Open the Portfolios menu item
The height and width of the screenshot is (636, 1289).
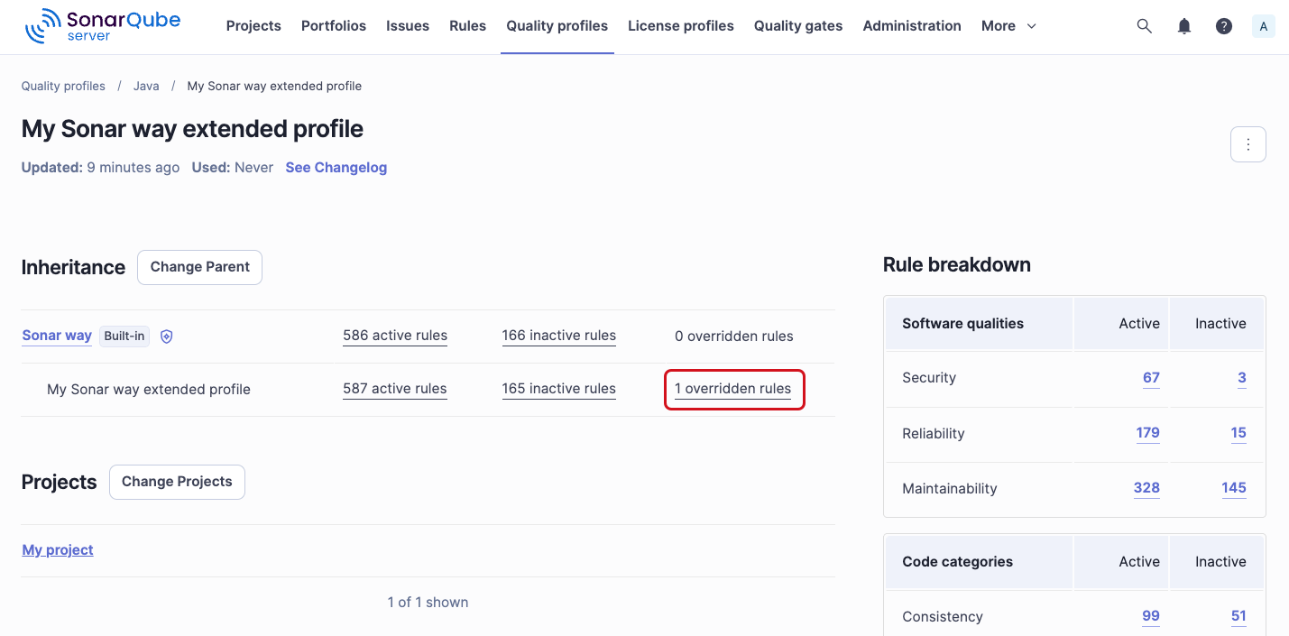(x=334, y=26)
